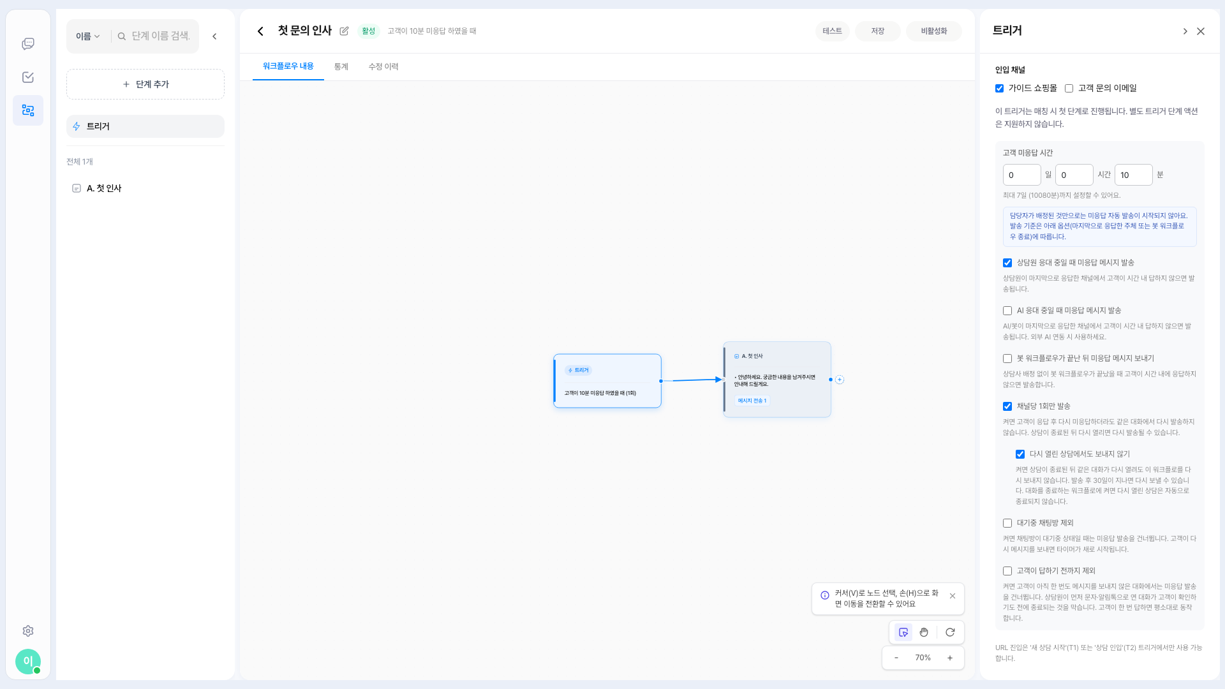Uncheck 가이드 쇼핑몰 channel
Screen dimensions: 1225x689
click(1000, 89)
